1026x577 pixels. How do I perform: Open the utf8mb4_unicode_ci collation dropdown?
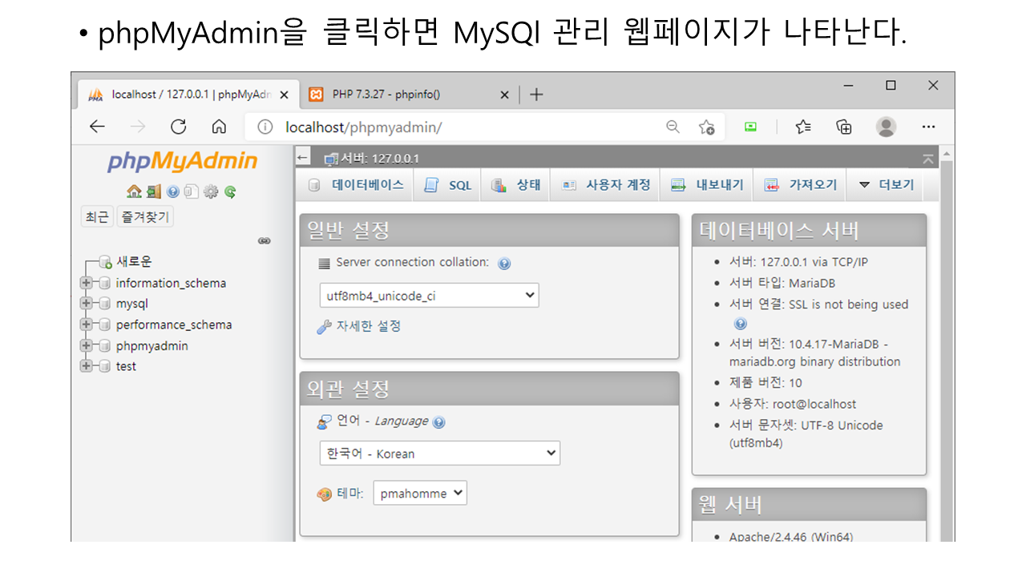pos(429,296)
